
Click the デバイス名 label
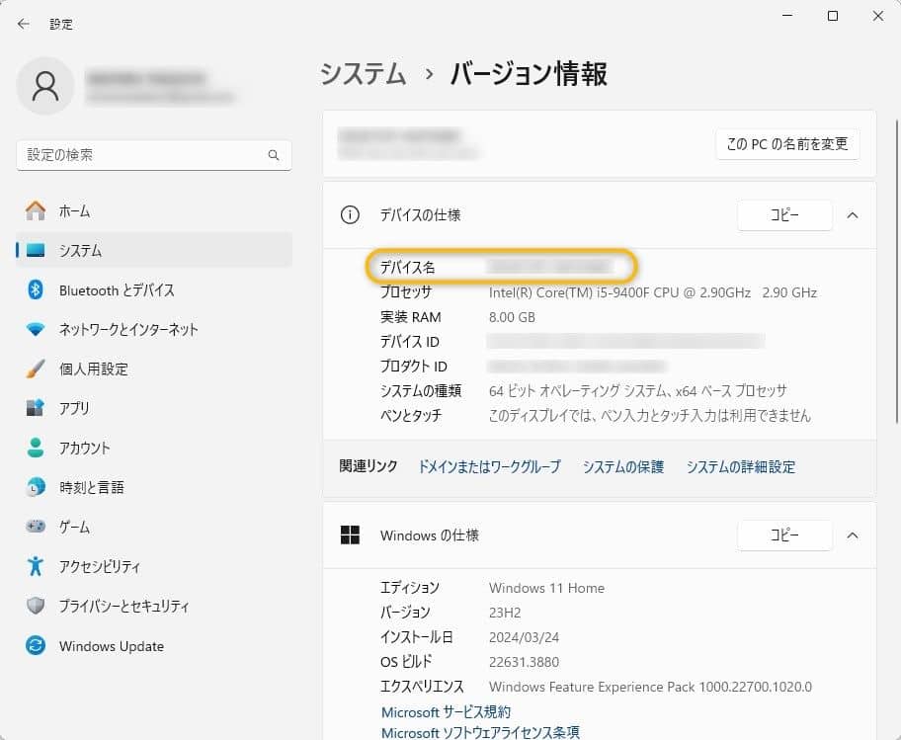point(407,267)
